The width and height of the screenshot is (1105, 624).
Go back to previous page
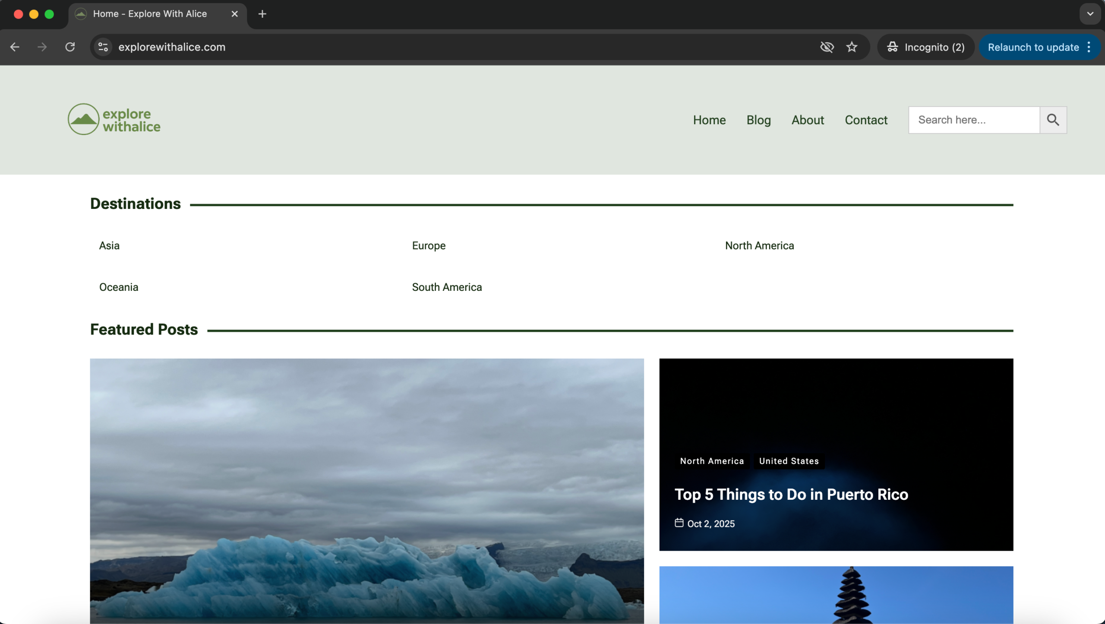[x=15, y=47]
